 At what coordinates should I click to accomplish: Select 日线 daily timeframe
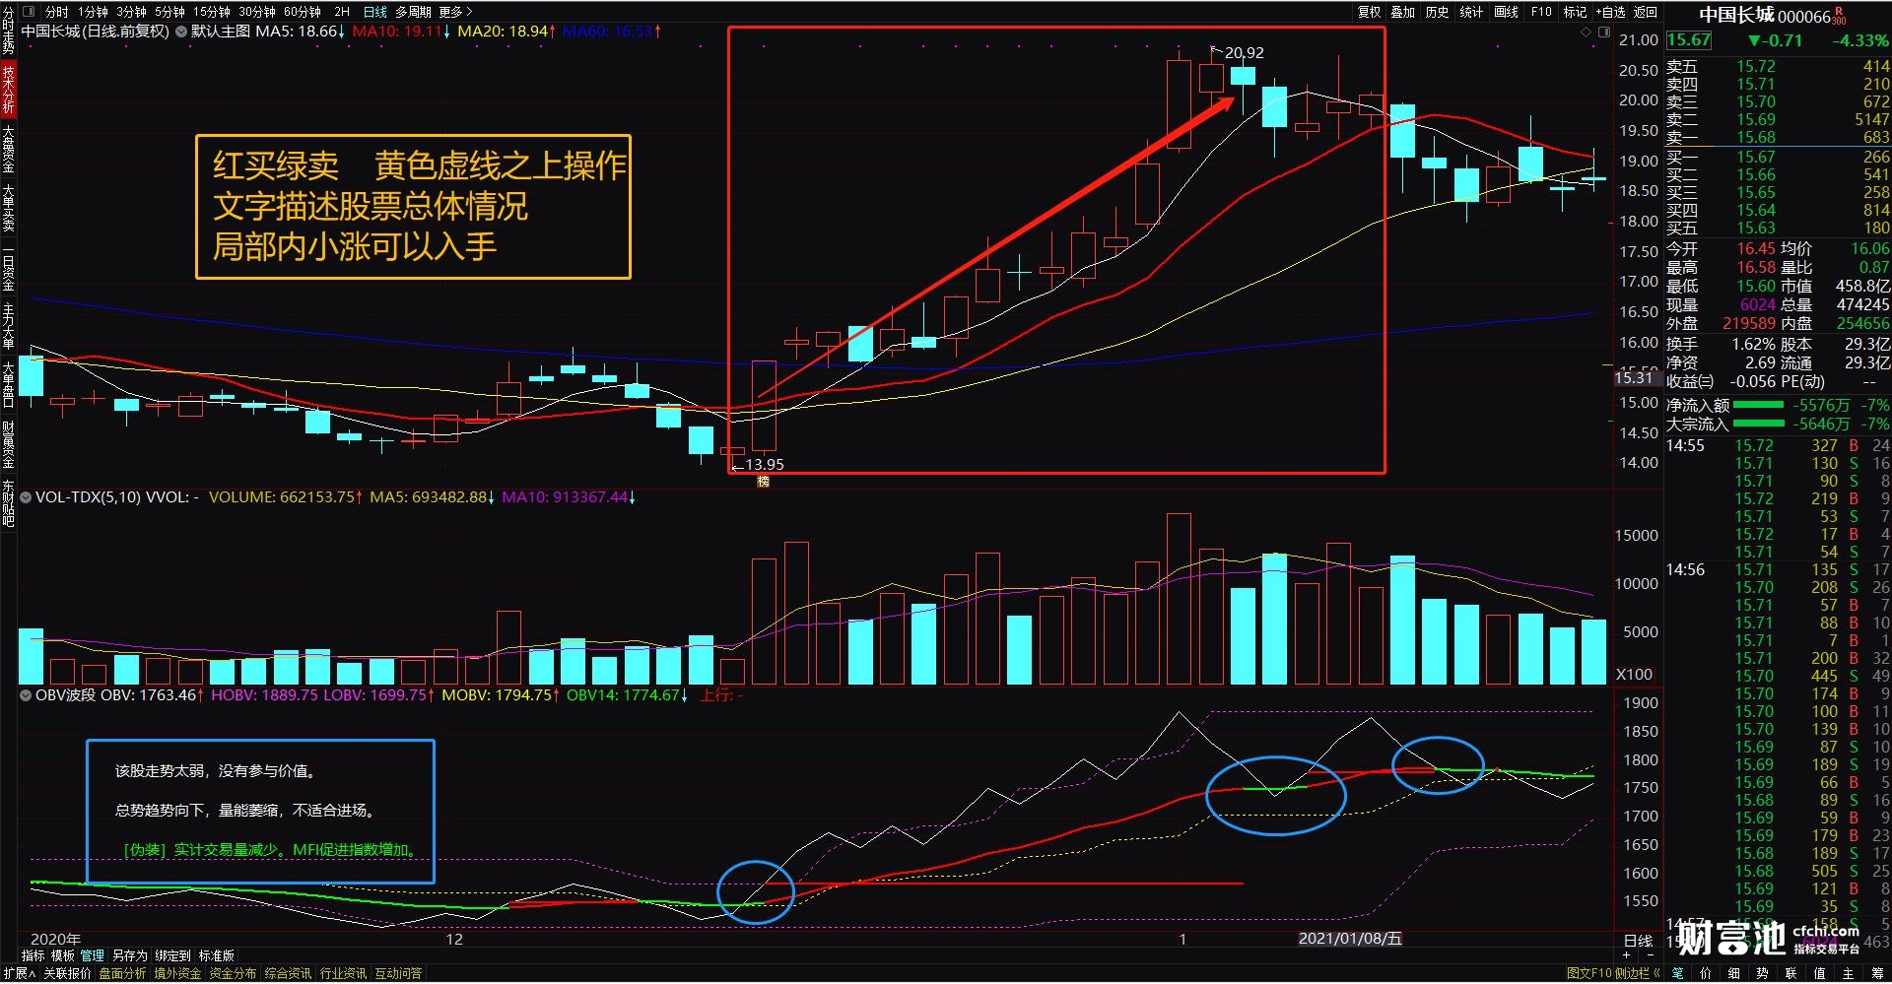(374, 12)
